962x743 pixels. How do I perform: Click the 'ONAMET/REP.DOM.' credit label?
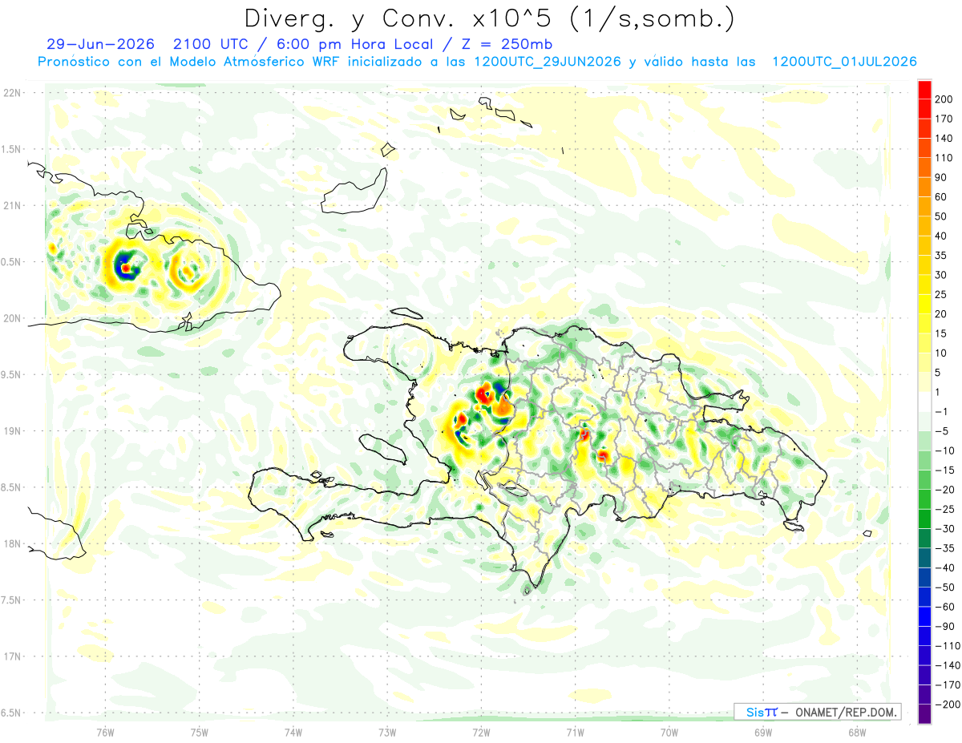click(x=844, y=712)
